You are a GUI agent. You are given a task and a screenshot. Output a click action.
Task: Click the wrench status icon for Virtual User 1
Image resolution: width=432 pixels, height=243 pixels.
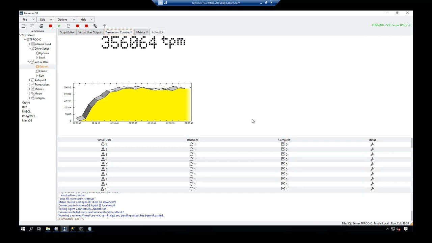pyautogui.click(x=372, y=144)
